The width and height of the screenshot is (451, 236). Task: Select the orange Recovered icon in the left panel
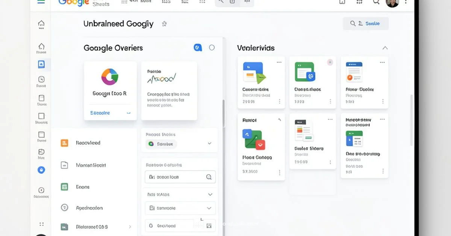64,143
